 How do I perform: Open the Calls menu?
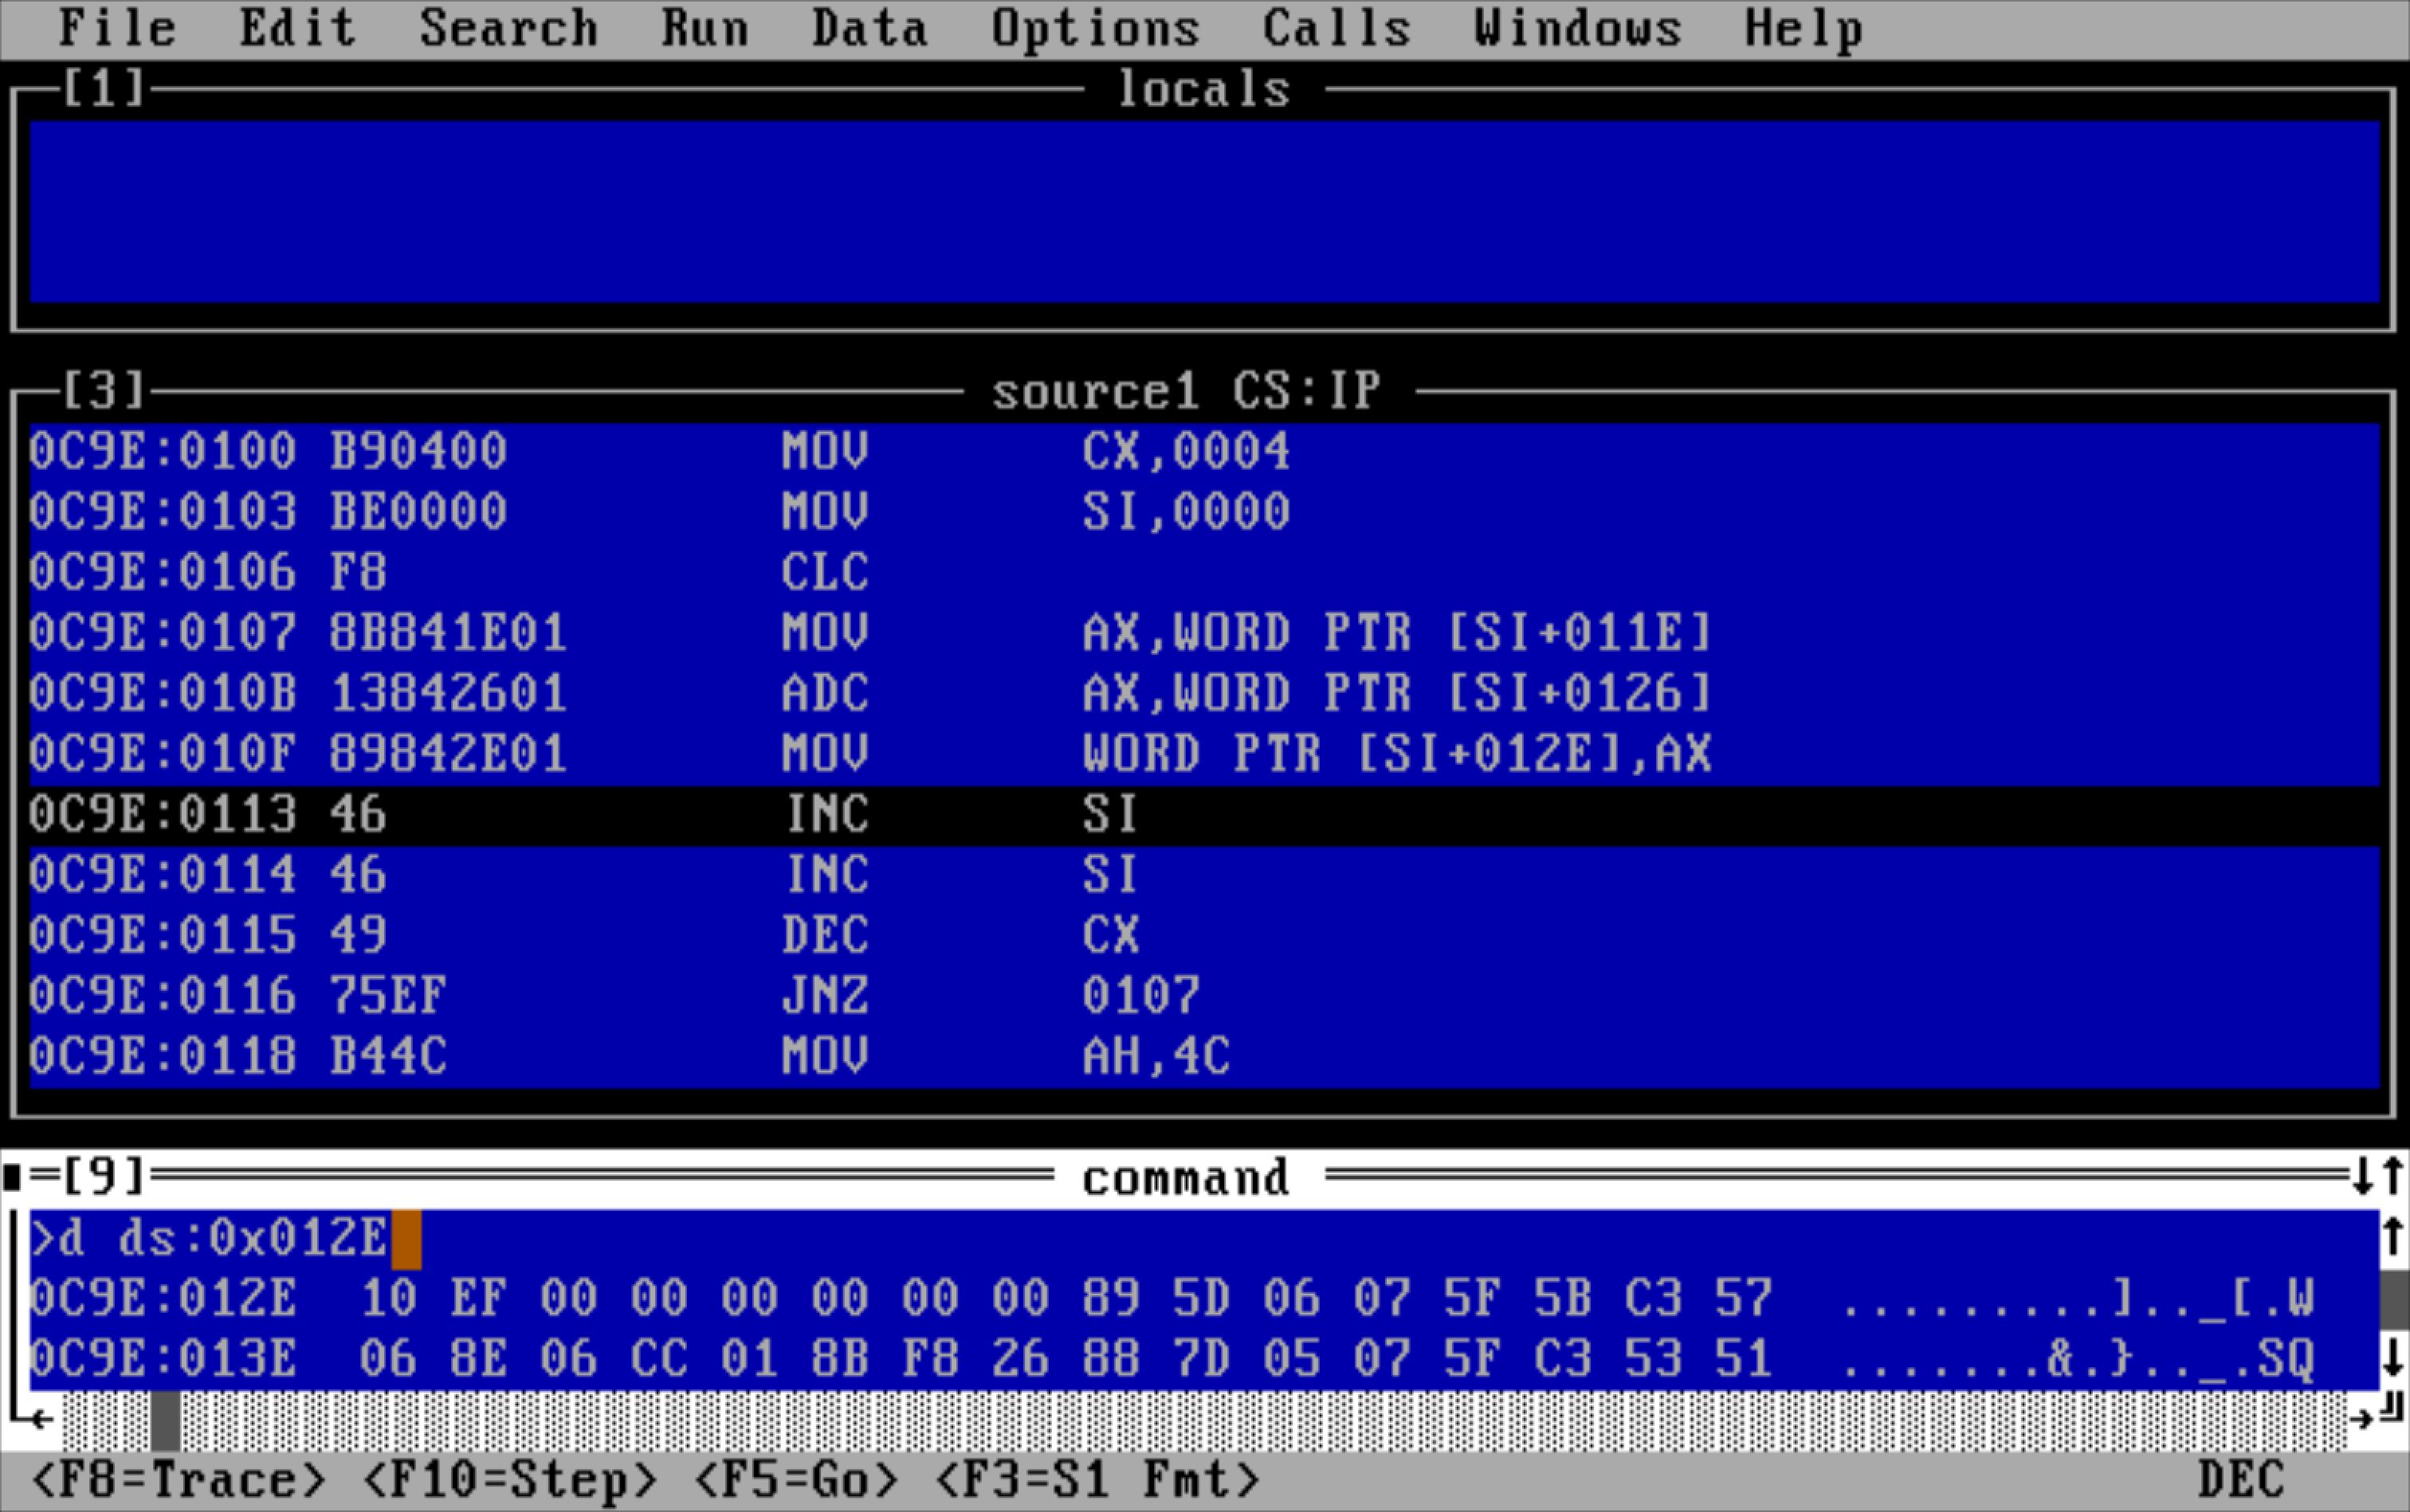click(x=1336, y=28)
